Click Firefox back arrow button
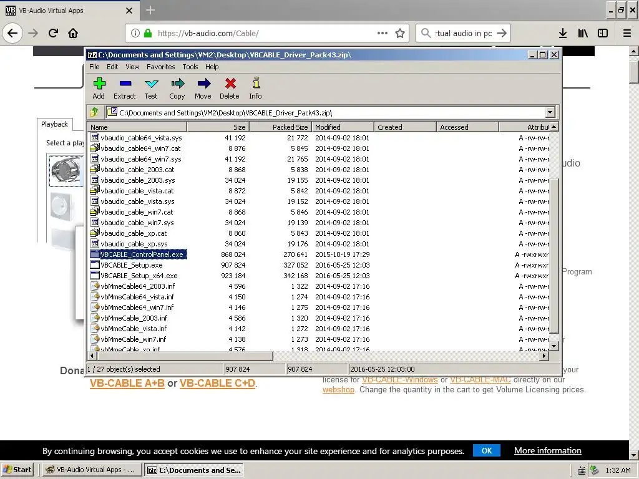The image size is (639, 479). click(x=12, y=33)
